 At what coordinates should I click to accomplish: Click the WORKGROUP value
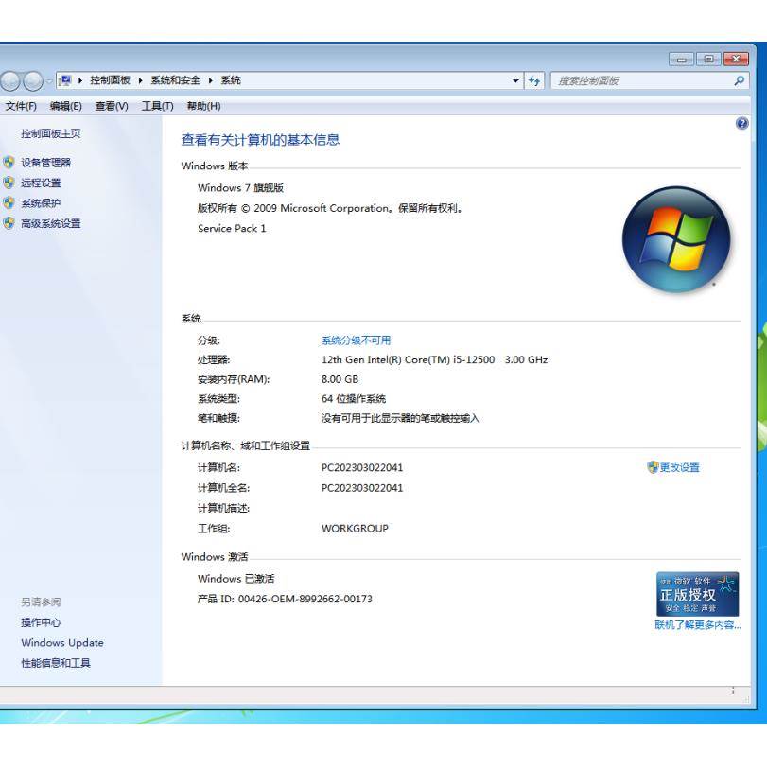click(356, 529)
